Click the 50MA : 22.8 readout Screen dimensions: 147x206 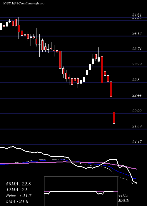coord(18,184)
